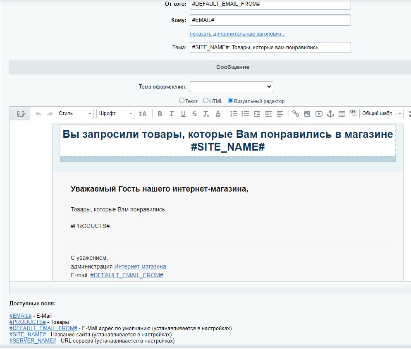Apply strikethrough formatting

pos(195,114)
